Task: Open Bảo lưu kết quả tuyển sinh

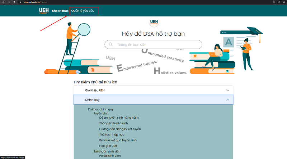Action: pyautogui.click(x=118, y=140)
